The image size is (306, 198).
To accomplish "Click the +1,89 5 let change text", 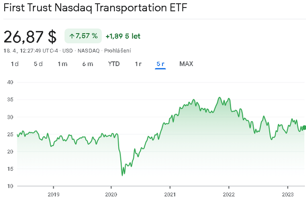I will pos(123,36).
